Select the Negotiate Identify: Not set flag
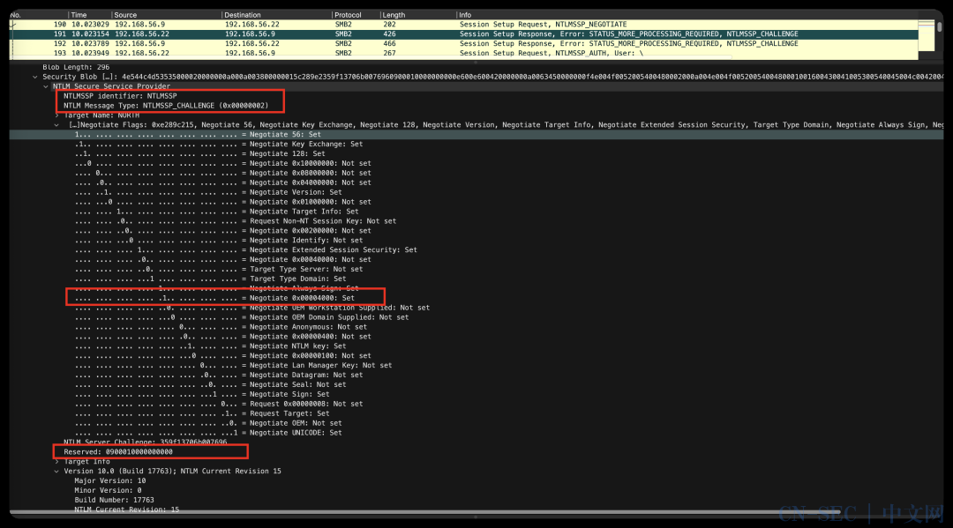Viewport: 953px width, 528px height. [219, 241]
